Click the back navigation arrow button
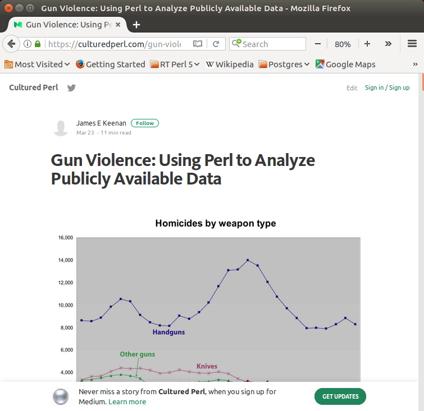Viewport: 424px width, 411px height. click(11, 44)
